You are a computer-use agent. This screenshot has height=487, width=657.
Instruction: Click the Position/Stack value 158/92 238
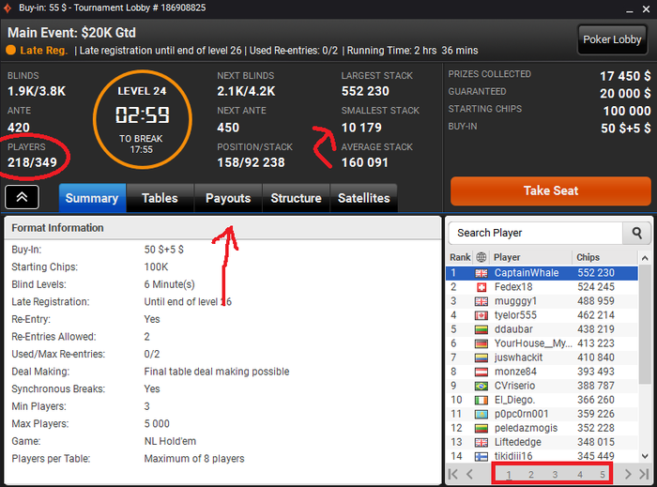[251, 162]
